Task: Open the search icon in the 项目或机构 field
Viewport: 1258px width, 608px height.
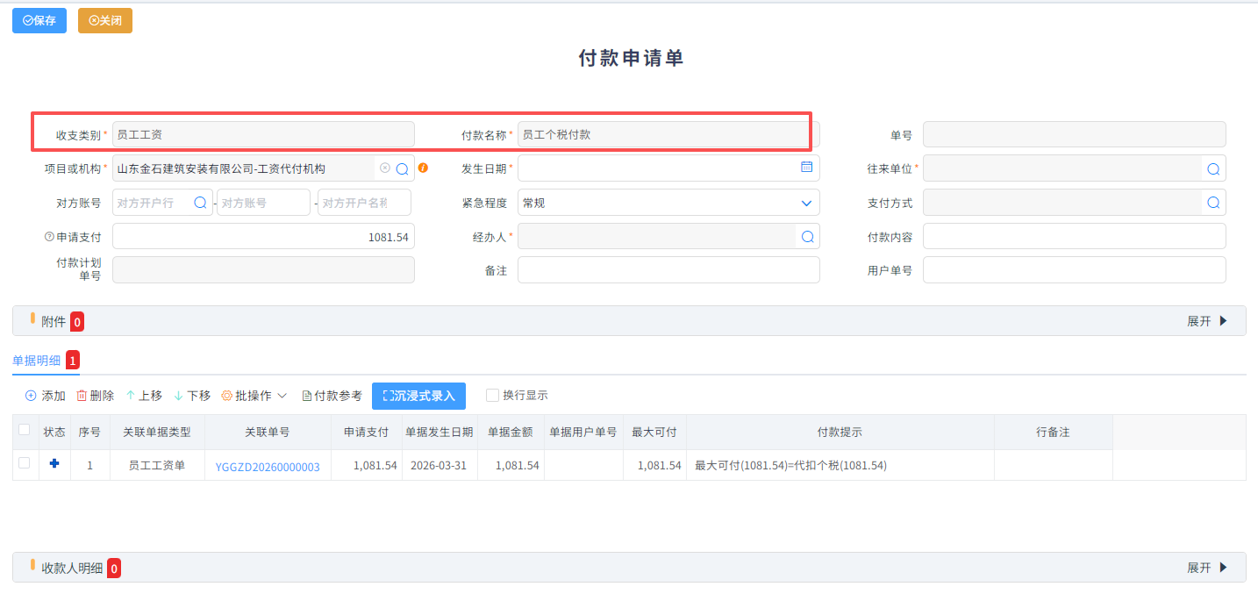Action: [x=402, y=168]
